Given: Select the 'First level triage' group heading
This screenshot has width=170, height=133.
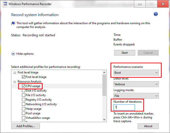Looking at the screenshot, I should tap(28, 72).
